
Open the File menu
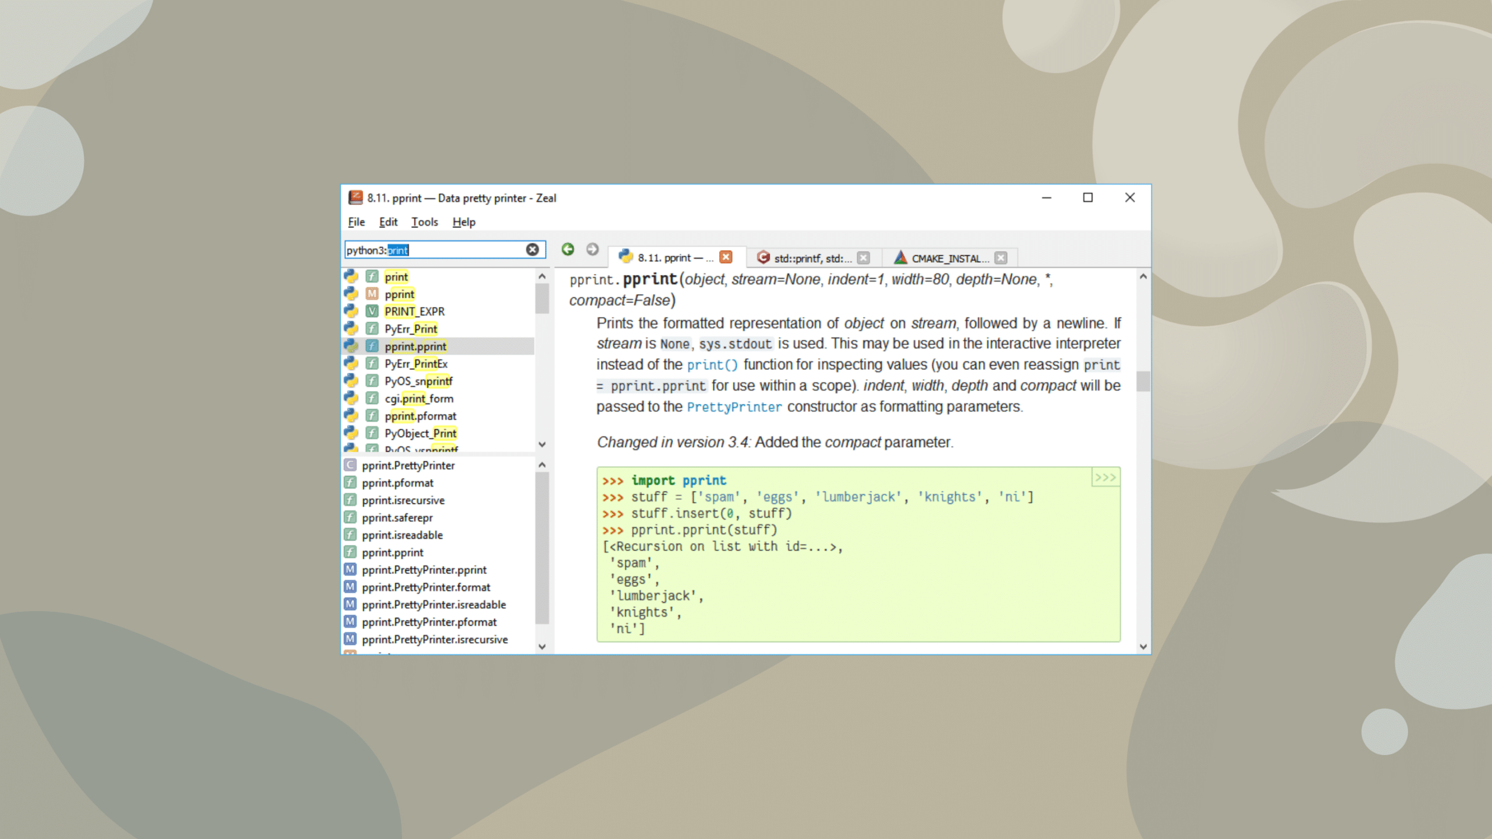[356, 222]
